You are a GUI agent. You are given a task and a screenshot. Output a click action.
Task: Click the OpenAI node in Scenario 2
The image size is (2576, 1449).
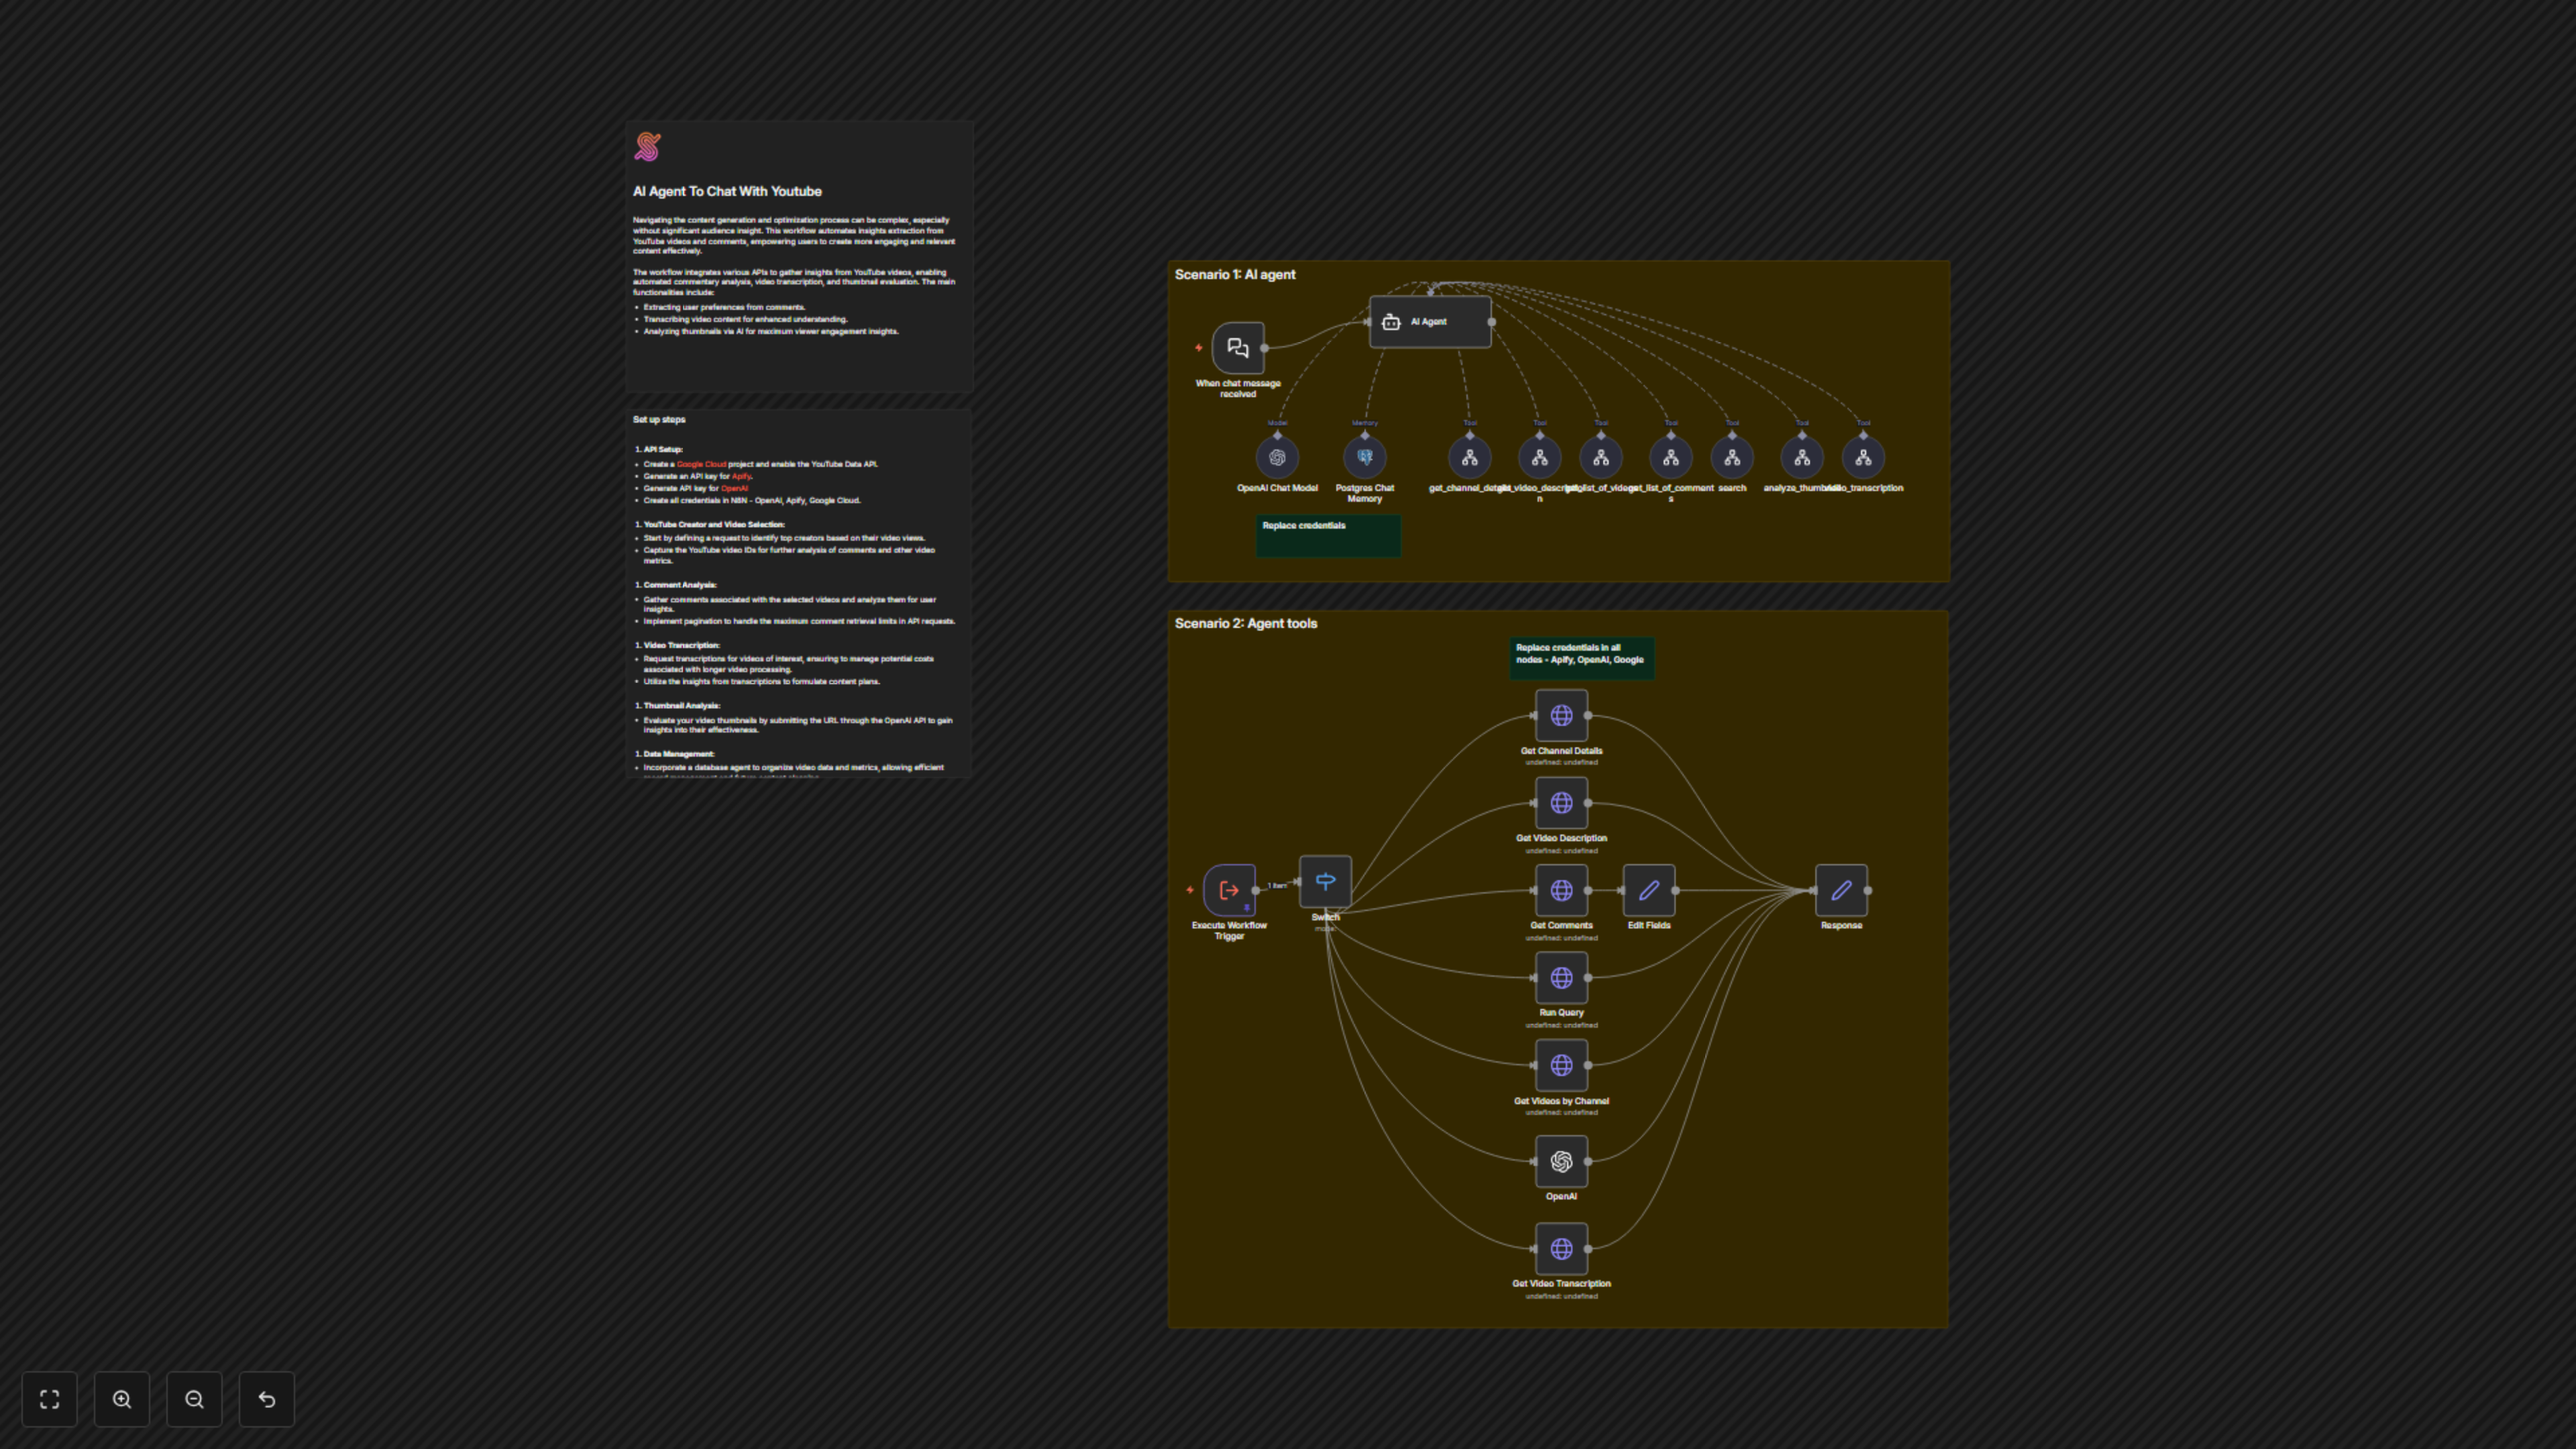click(1560, 1162)
